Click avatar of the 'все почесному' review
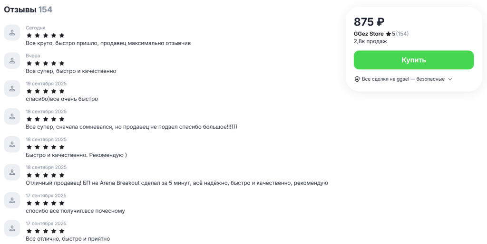The image size is (487, 244). click(12, 201)
